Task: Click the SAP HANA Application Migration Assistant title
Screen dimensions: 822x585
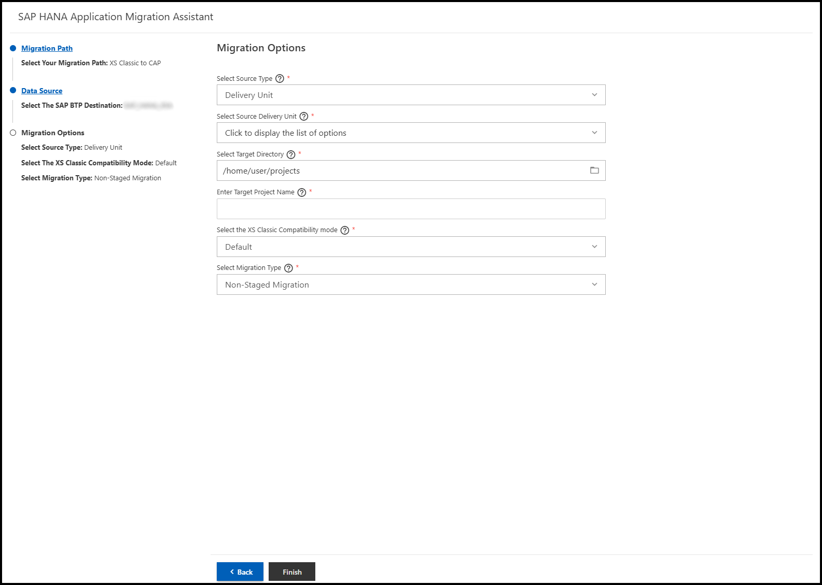Action: tap(116, 17)
